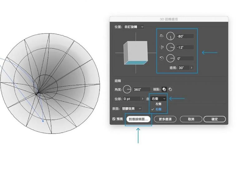Open the 位置 自訂旋轉 dropdown
239x187 pixels.
click(134, 27)
